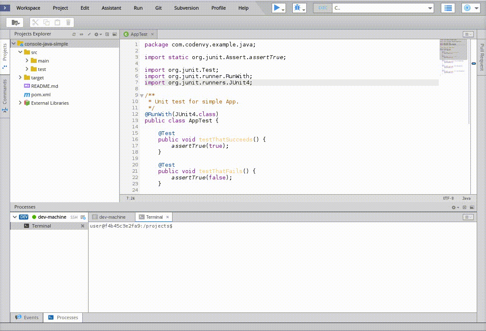486x331 pixels.
Task: Open the debug button dropdown arrow
Action: [304, 10]
